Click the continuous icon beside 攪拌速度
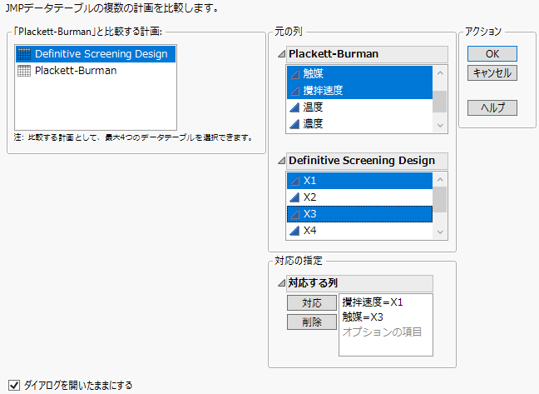This screenshot has width=539, height=394. click(x=294, y=90)
